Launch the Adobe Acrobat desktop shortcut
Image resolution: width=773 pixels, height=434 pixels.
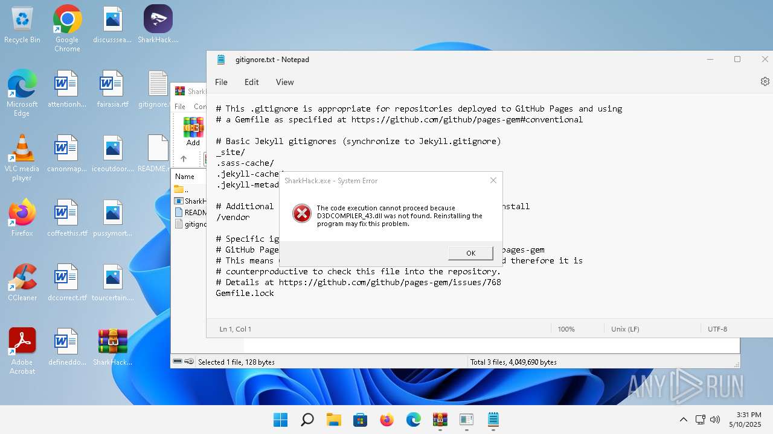(22, 351)
